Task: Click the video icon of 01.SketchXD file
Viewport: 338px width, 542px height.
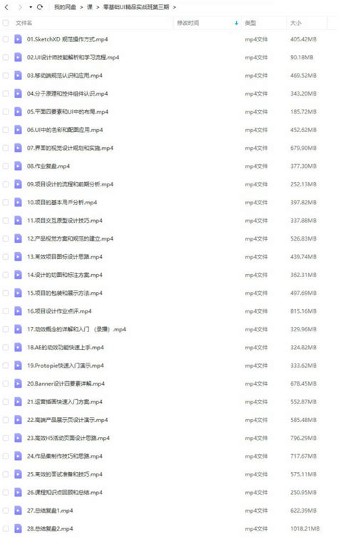Action: pos(18,39)
